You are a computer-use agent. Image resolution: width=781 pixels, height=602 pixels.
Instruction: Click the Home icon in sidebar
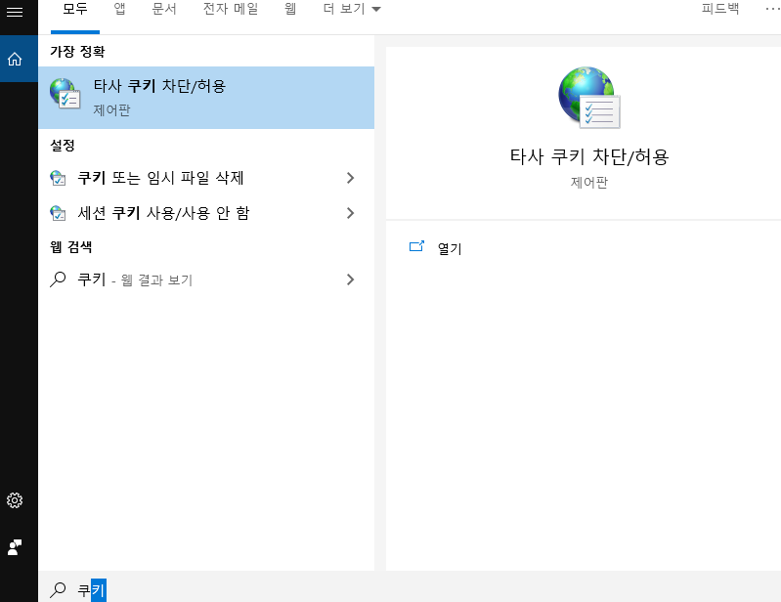[15, 59]
